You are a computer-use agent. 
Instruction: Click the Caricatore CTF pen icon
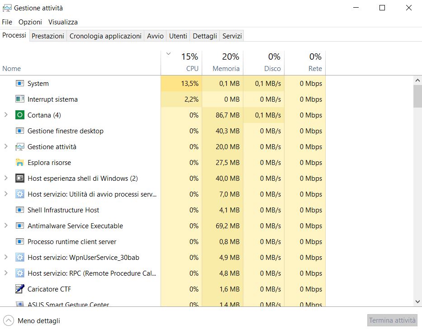(x=19, y=289)
